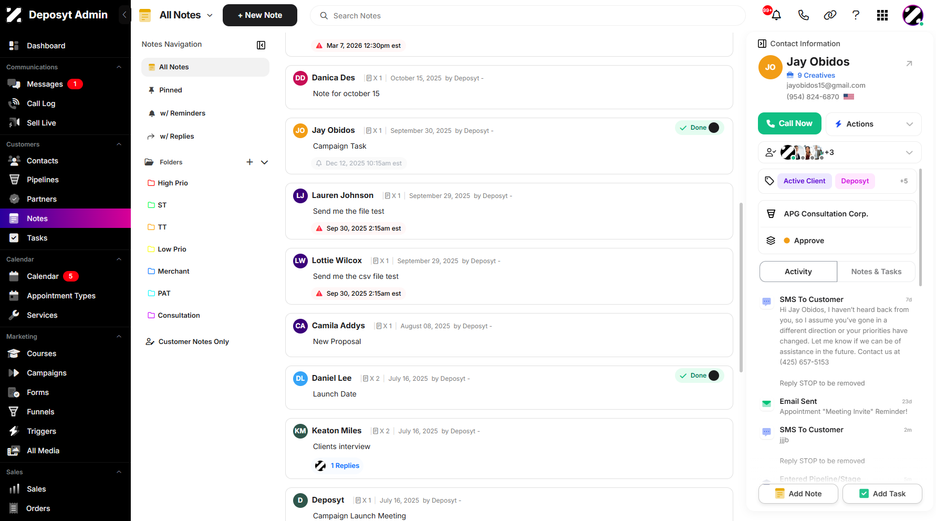Click the Active Client tag

(x=804, y=181)
